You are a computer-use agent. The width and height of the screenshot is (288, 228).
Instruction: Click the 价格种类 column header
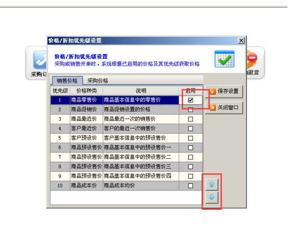(x=86, y=91)
